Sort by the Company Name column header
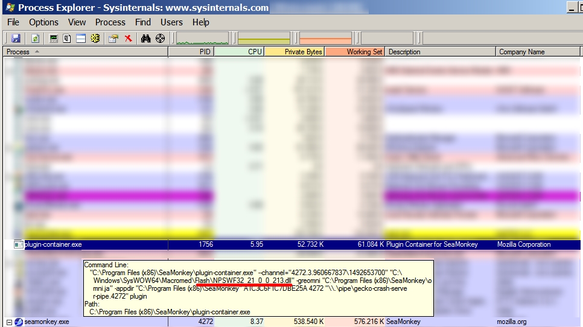The width and height of the screenshot is (583, 327). pyautogui.click(x=538, y=52)
